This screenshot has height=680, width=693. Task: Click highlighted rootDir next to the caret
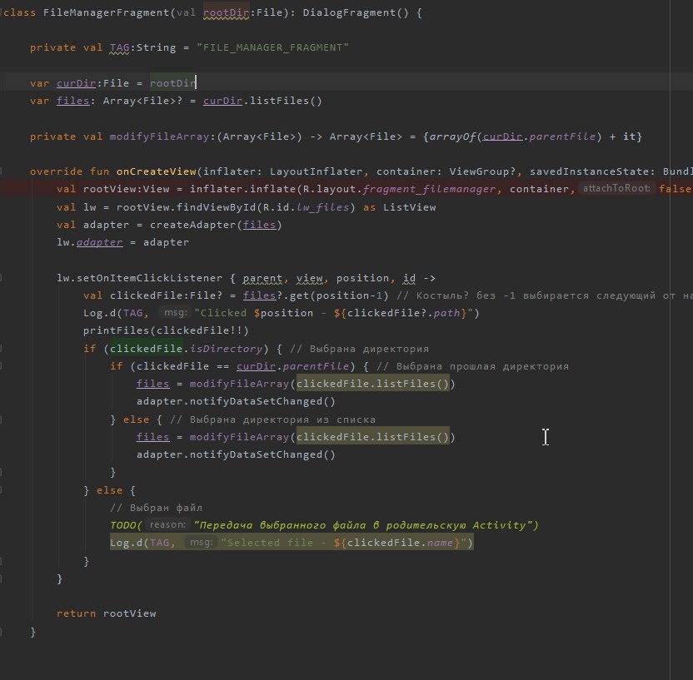(172, 83)
